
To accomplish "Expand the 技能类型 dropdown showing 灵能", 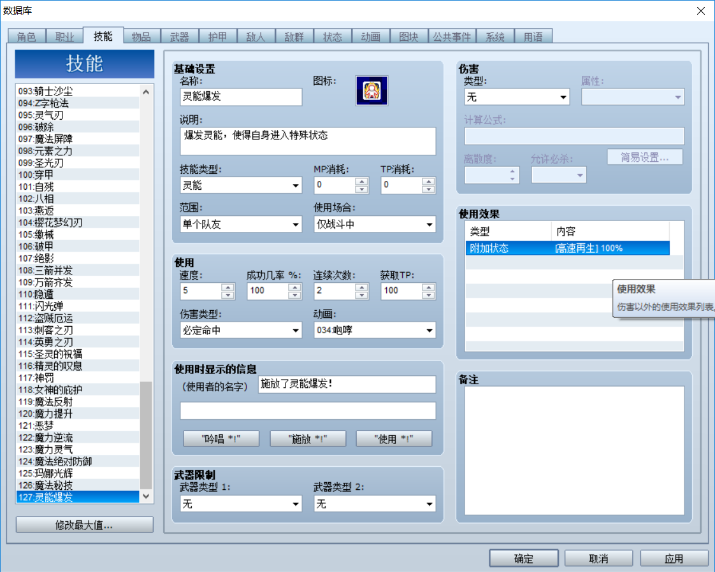I will point(241,185).
